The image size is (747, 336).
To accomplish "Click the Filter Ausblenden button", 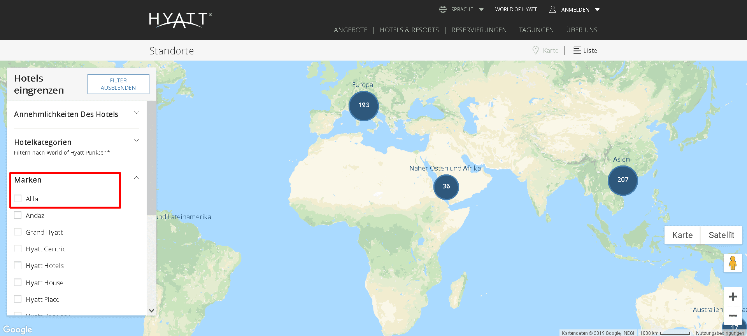I will 118,84.
